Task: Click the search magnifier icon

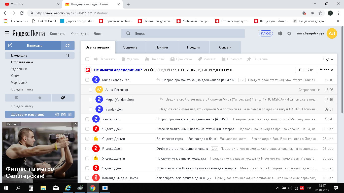Action: pos(128,33)
